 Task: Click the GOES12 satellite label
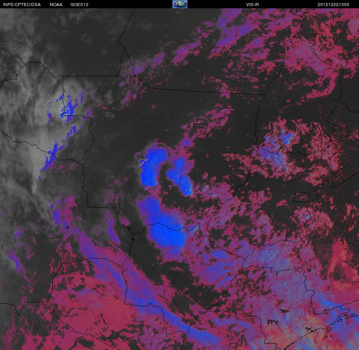click(x=79, y=5)
